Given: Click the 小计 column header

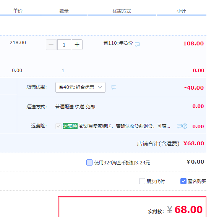Looking at the screenshot, I should tap(181, 11).
